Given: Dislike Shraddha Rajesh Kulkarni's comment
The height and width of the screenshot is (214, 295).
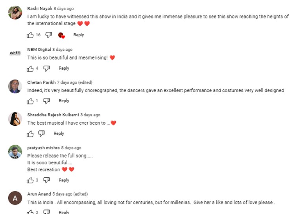Looking at the screenshot, I should pyautogui.click(x=41, y=134).
